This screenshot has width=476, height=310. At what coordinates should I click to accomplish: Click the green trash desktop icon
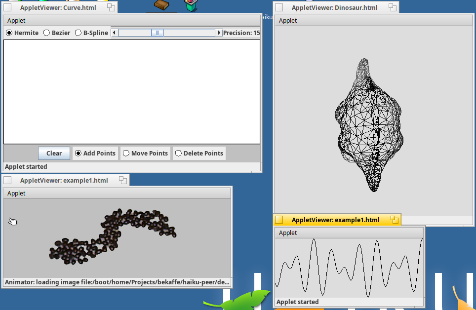coord(191,5)
